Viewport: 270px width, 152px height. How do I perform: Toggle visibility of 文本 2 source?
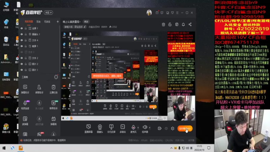(x=22, y=58)
